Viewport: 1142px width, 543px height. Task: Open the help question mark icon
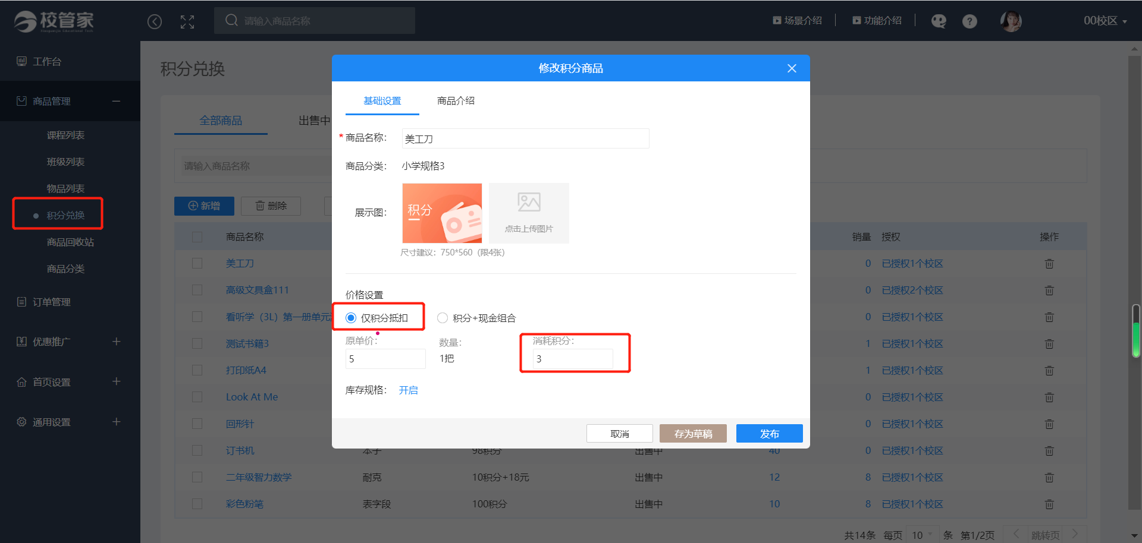pyautogui.click(x=970, y=21)
